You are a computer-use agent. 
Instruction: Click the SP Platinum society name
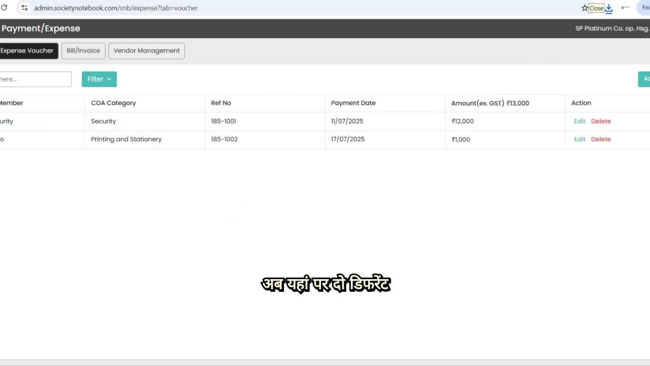tap(611, 28)
